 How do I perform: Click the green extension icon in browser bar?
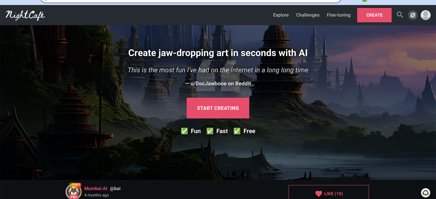365,1
